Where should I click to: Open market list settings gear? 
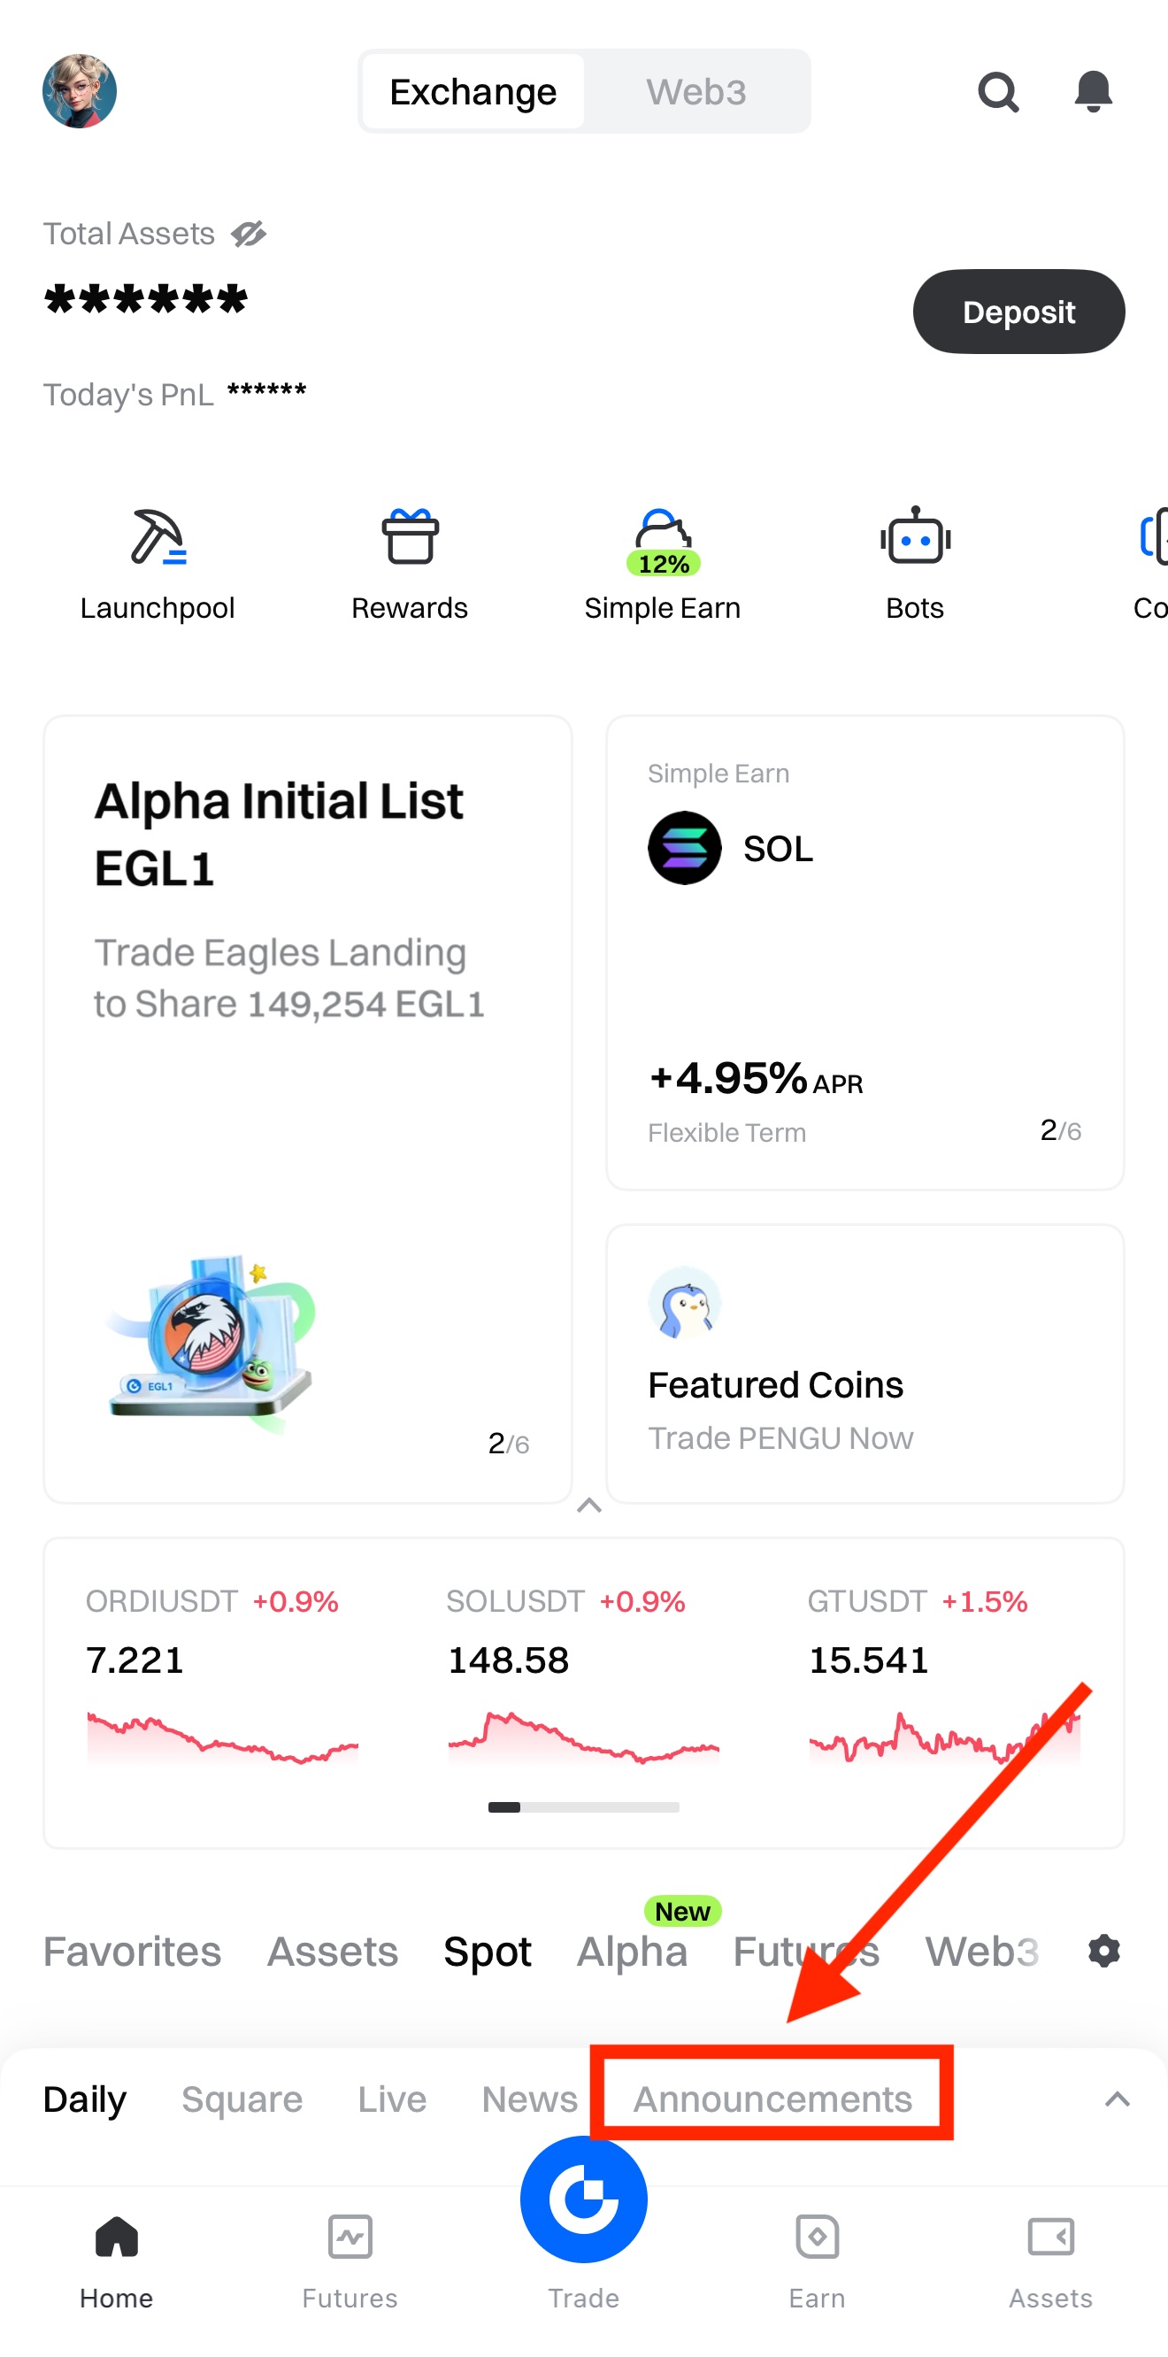[x=1104, y=1951]
